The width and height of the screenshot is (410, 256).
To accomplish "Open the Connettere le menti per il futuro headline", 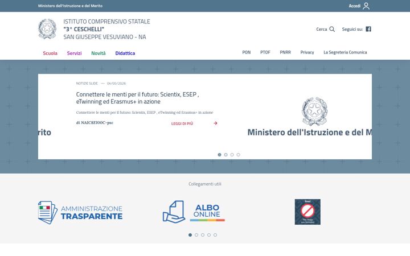I will click(x=138, y=98).
